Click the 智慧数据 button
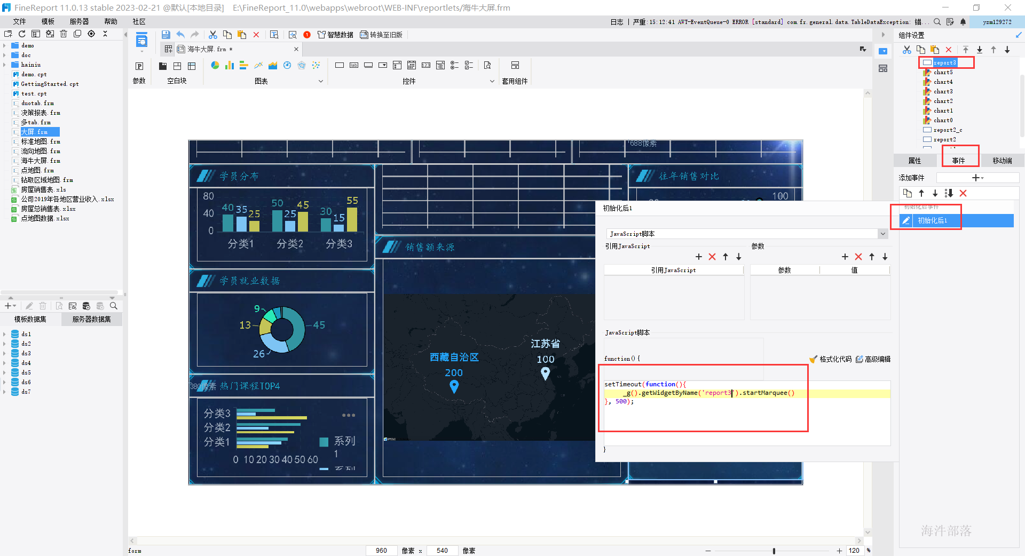 335,35
